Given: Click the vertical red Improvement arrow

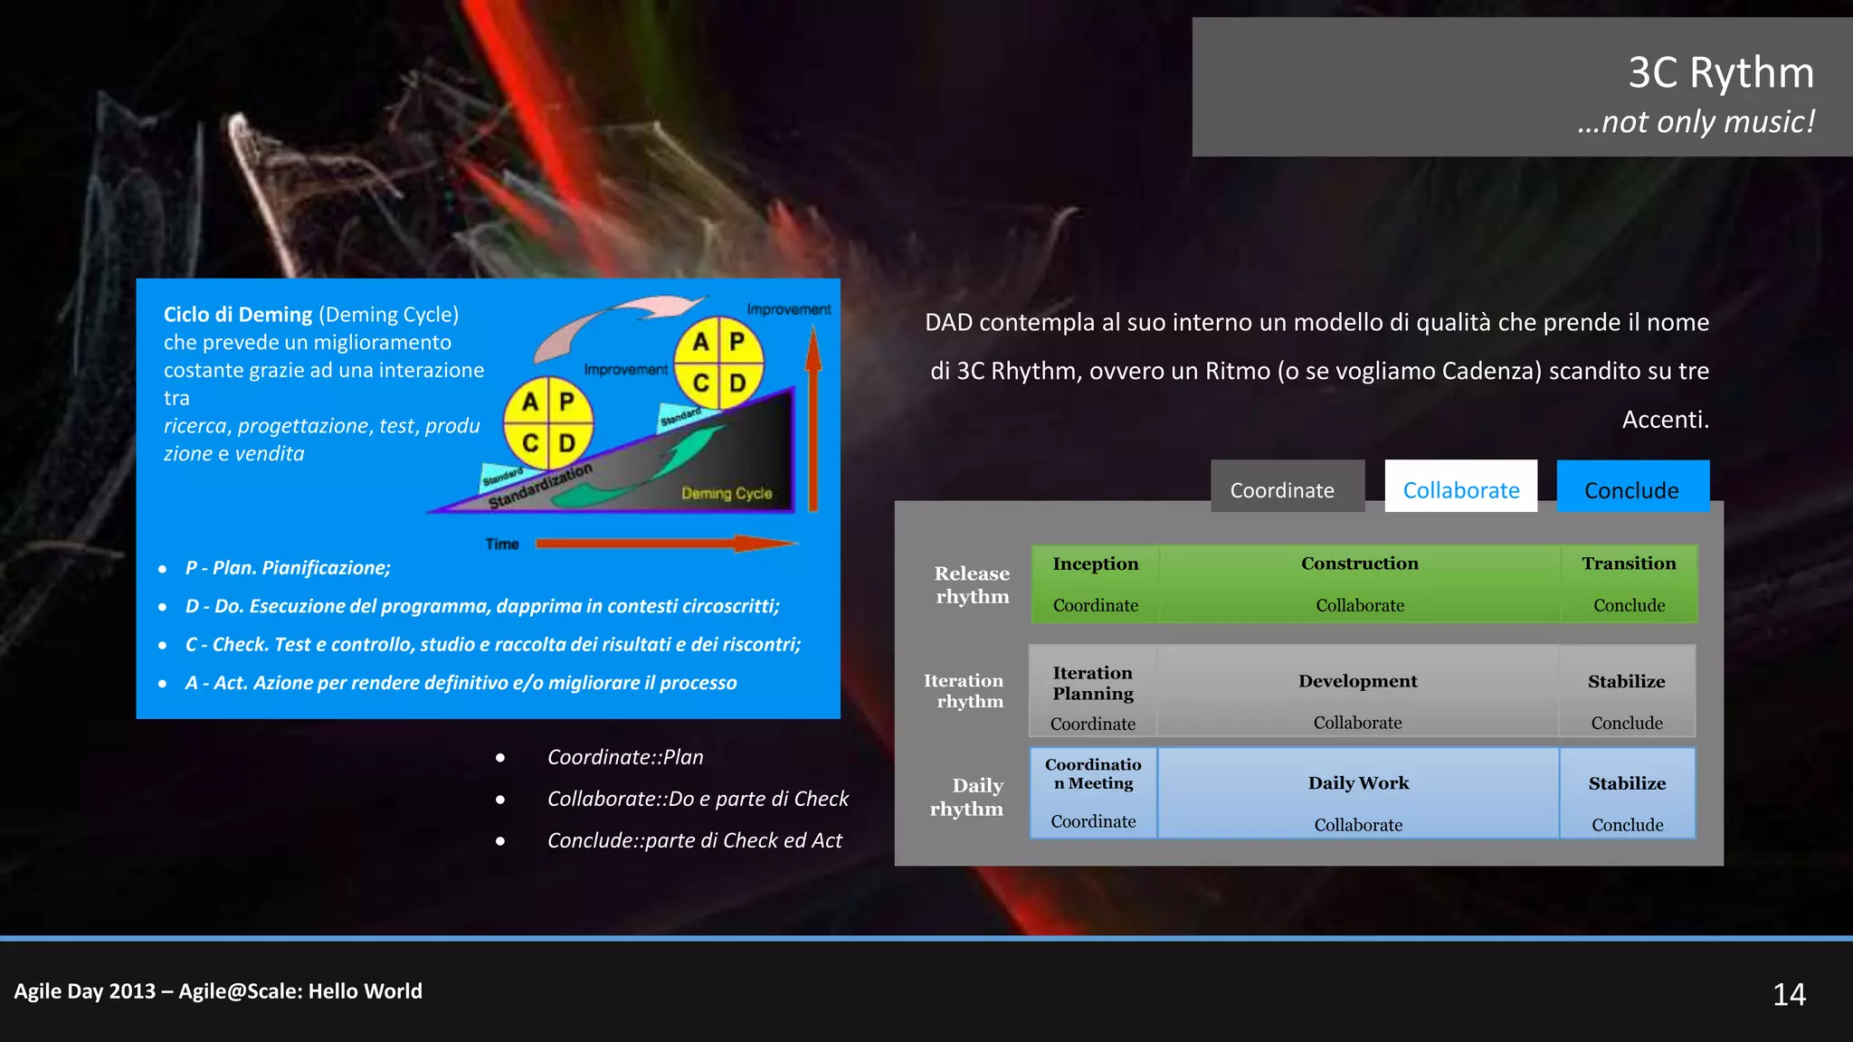Looking at the screenshot, I should pyautogui.click(x=813, y=419).
